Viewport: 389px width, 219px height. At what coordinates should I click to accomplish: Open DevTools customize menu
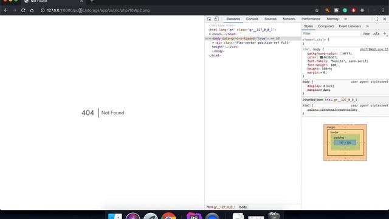click(377, 19)
